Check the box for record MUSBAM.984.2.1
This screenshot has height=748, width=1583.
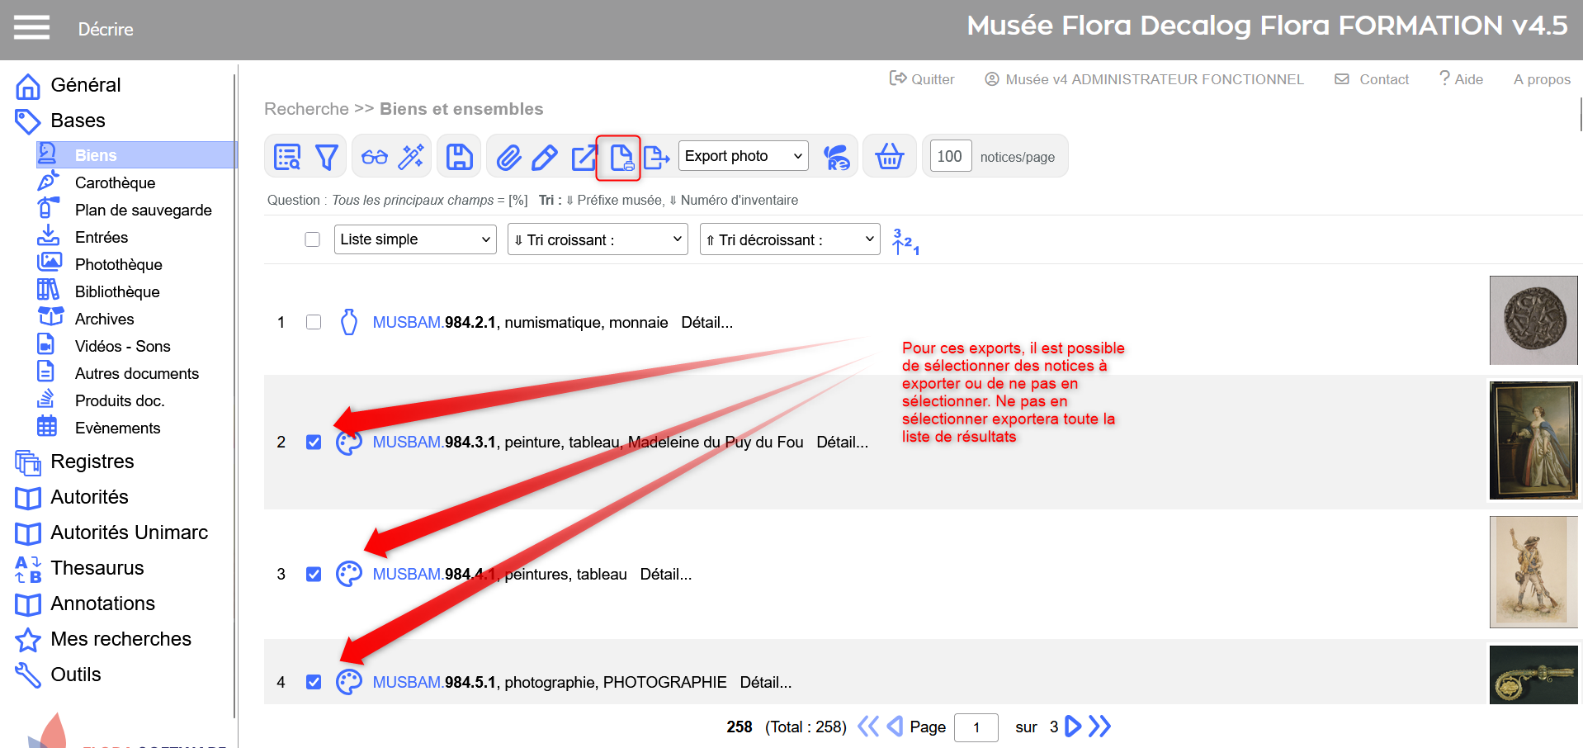[x=314, y=322]
